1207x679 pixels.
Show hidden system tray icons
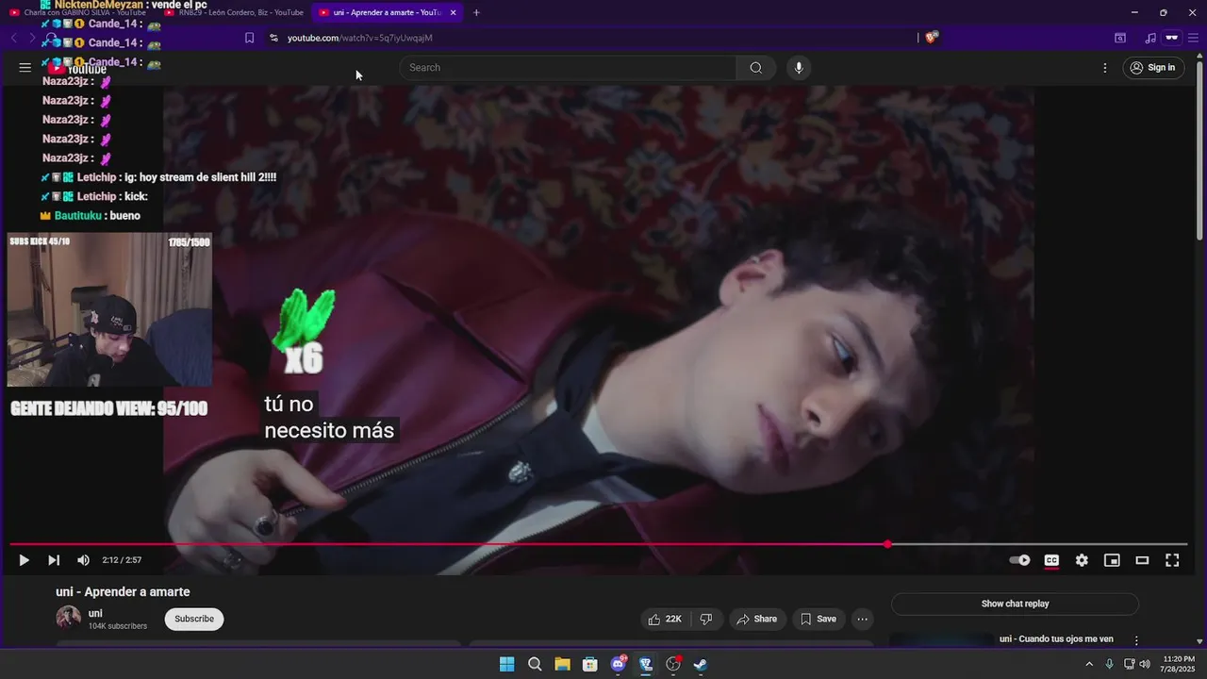coord(1089,664)
